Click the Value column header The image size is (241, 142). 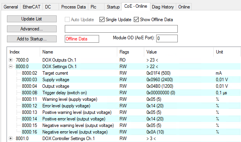[152, 52]
